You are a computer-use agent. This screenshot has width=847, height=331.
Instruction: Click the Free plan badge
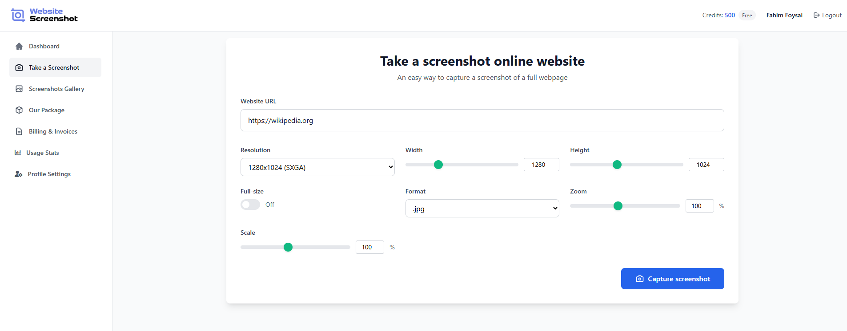pyautogui.click(x=747, y=15)
